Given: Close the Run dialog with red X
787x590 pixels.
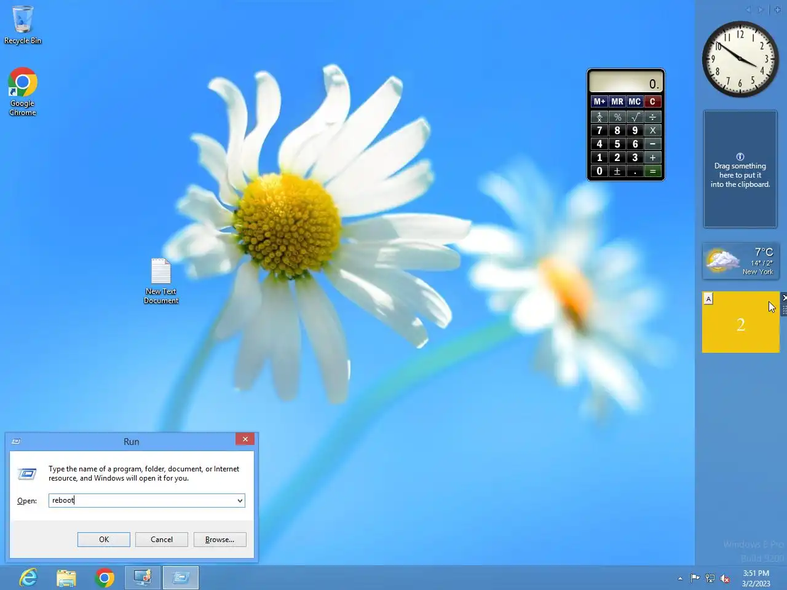Looking at the screenshot, I should (245, 439).
